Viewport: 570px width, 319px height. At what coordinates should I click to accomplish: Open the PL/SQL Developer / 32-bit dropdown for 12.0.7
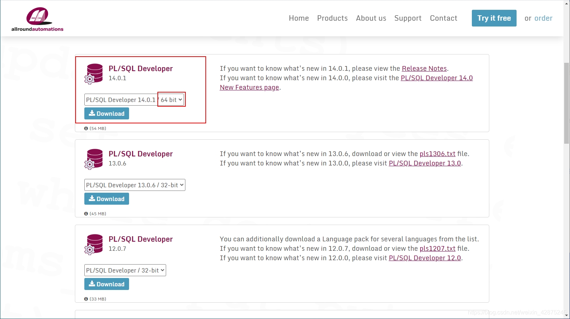125,270
